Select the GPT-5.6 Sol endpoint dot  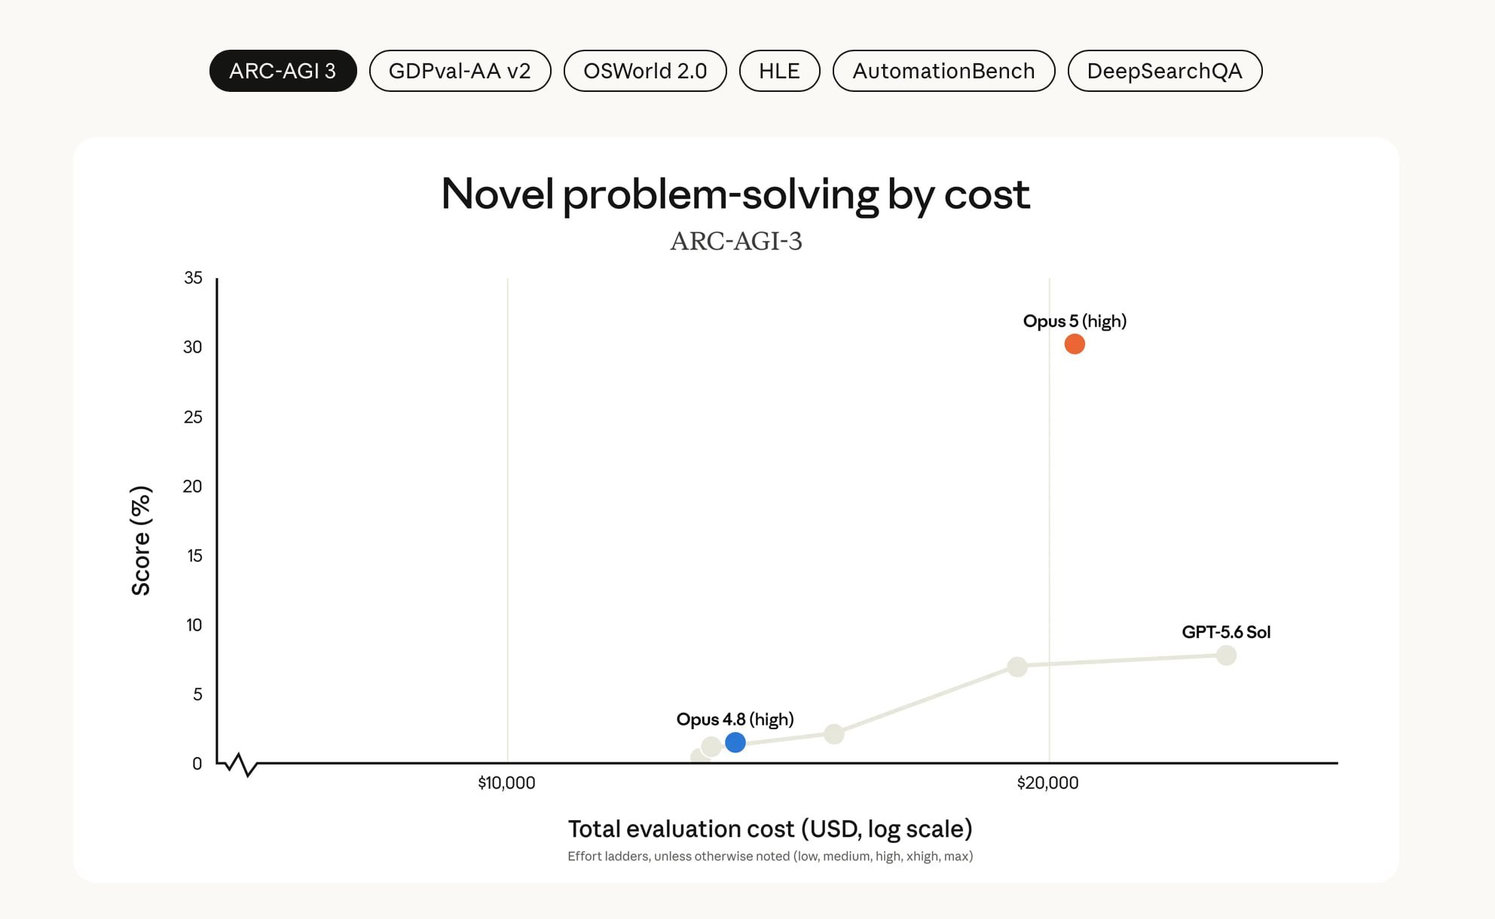tap(1227, 655)
